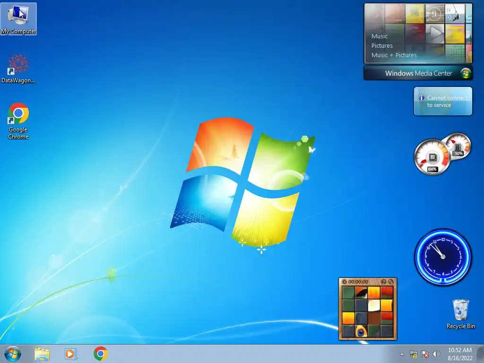Viewport: 484px width, 363px height.
Task: Shuffle the picture puzzle tiles icon
Action: click(x=391, y=282)
